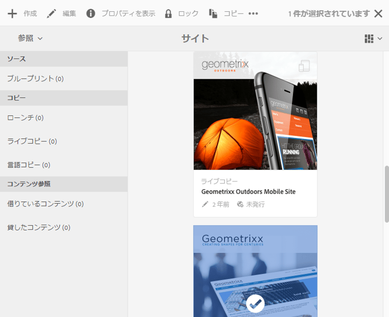Click プロパティを表示 button label
The height and width of the screenshot is (317, 389).
pos(129,13)
